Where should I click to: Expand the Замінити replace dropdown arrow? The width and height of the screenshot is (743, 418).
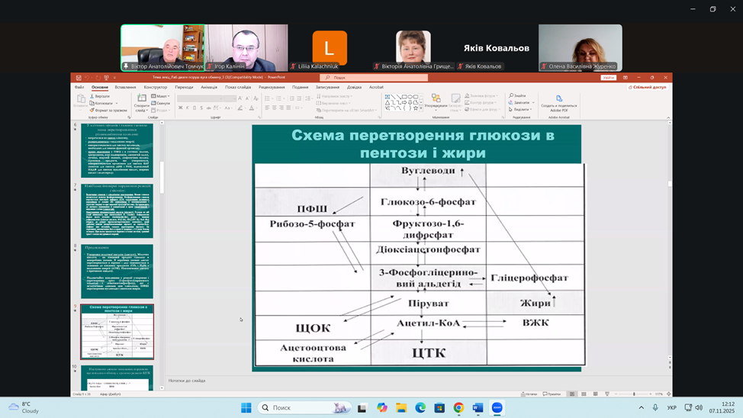[x=533, y=102]
